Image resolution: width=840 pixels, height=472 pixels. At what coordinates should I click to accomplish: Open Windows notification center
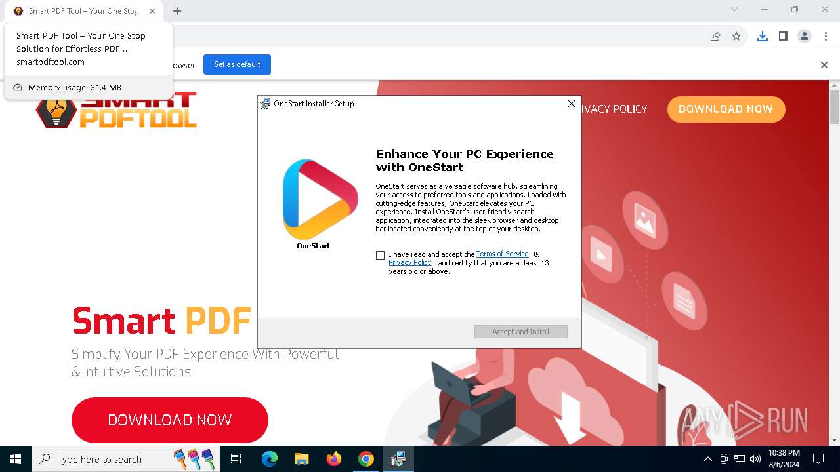click(x=819, y=459)
